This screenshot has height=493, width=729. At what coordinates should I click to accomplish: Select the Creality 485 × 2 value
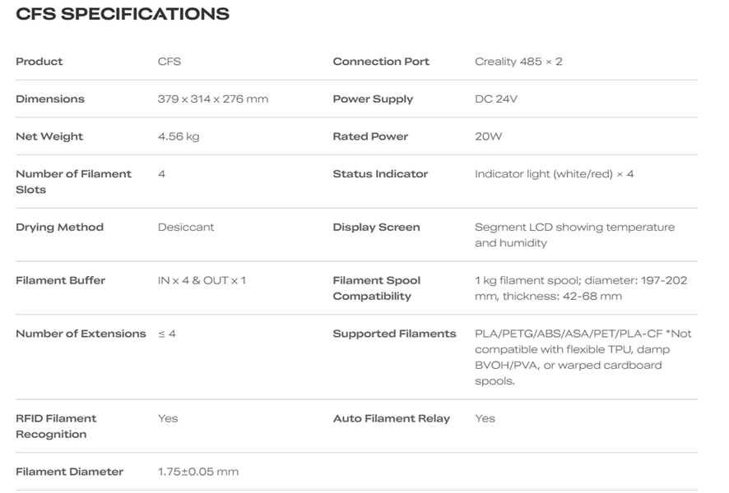(518, 62)
